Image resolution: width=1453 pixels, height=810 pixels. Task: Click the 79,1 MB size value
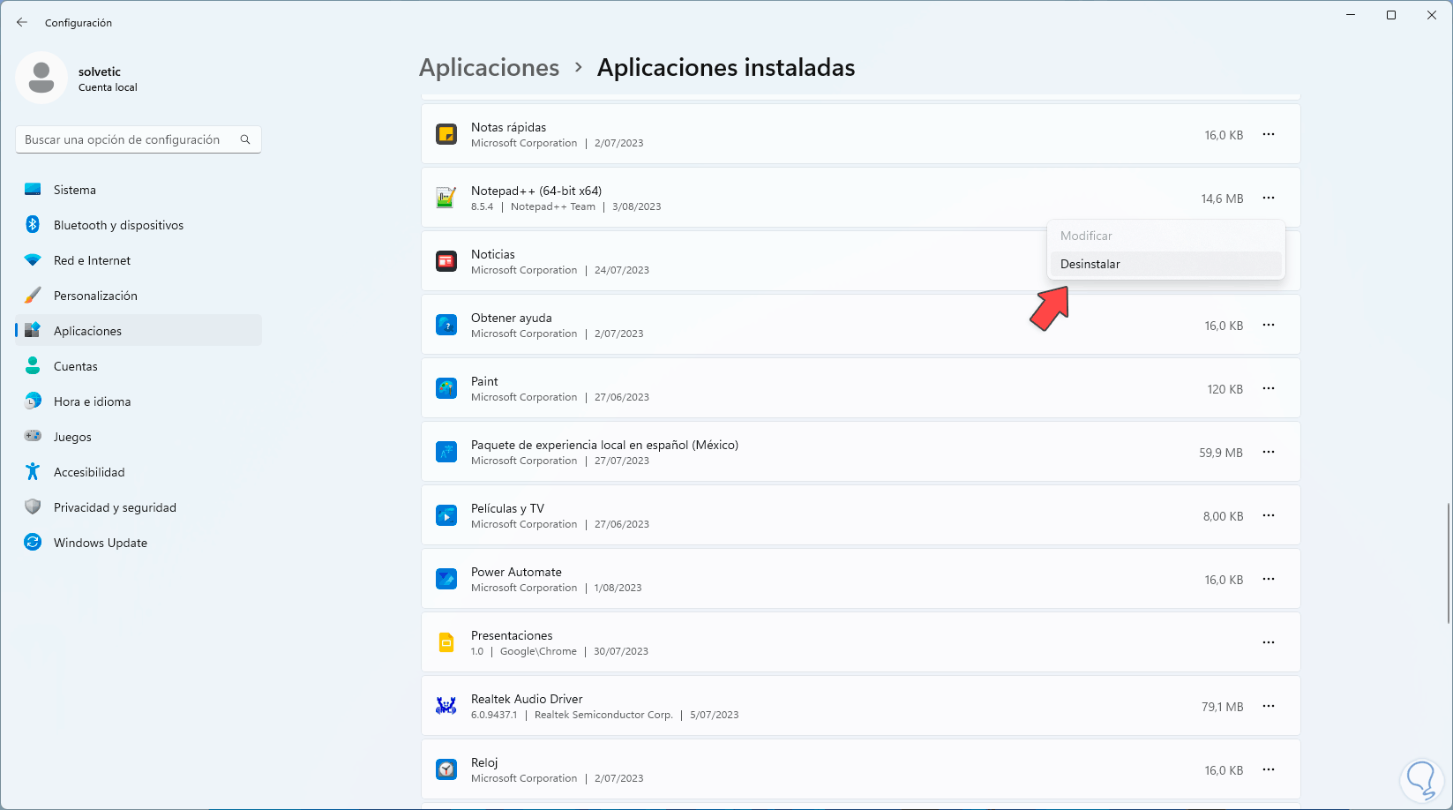click(1223, 707)
